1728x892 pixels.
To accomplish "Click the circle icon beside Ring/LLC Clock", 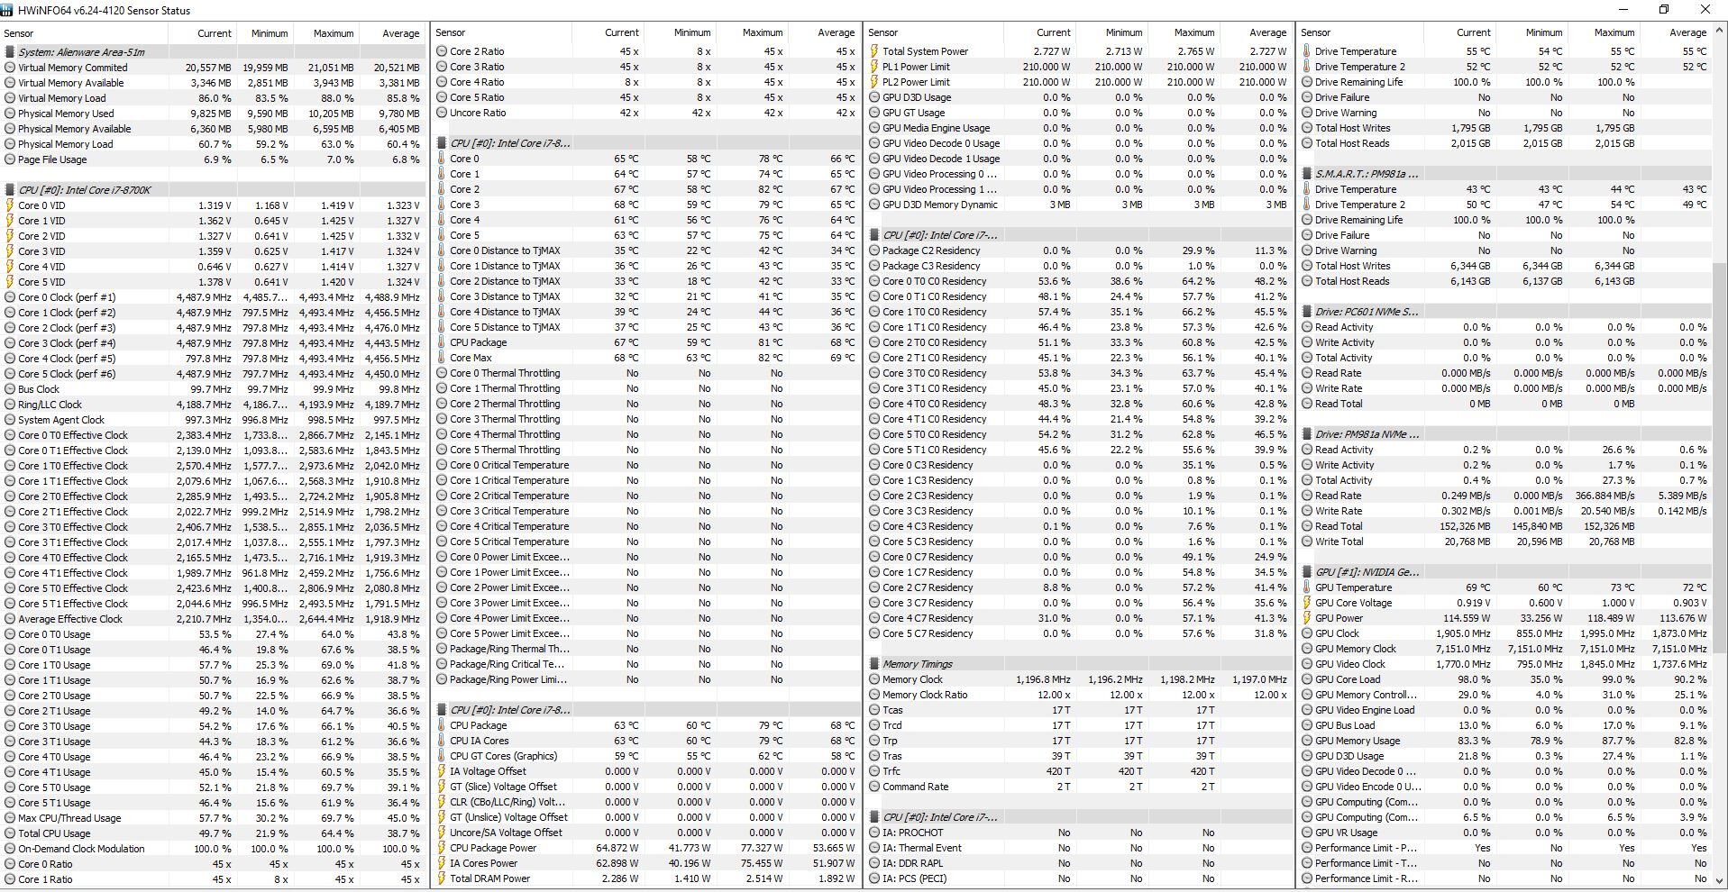I will click(10, 405).
